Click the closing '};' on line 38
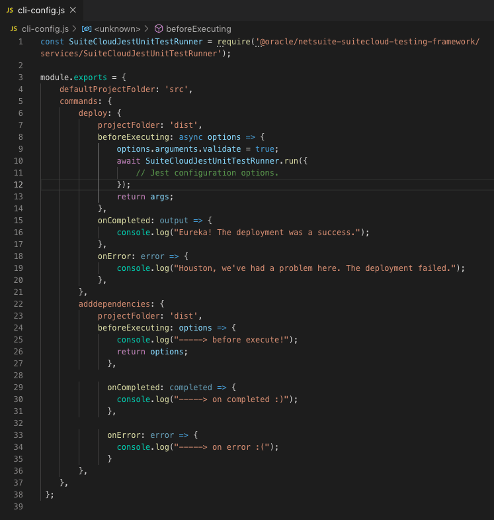Screen dimensions: 494x520 [50, 495]
